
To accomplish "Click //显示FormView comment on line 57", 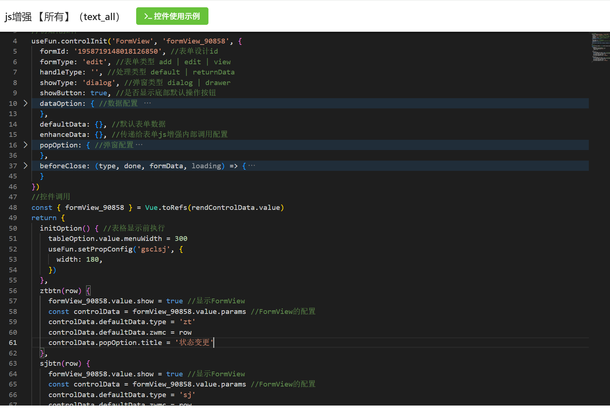I will [216, 301].
